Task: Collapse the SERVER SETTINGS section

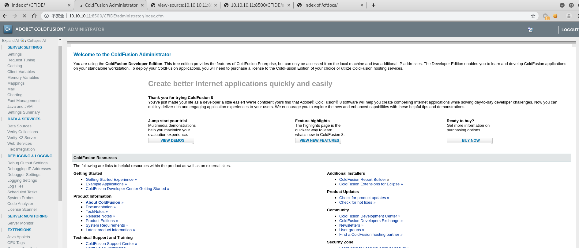Action: coord(25,47)
